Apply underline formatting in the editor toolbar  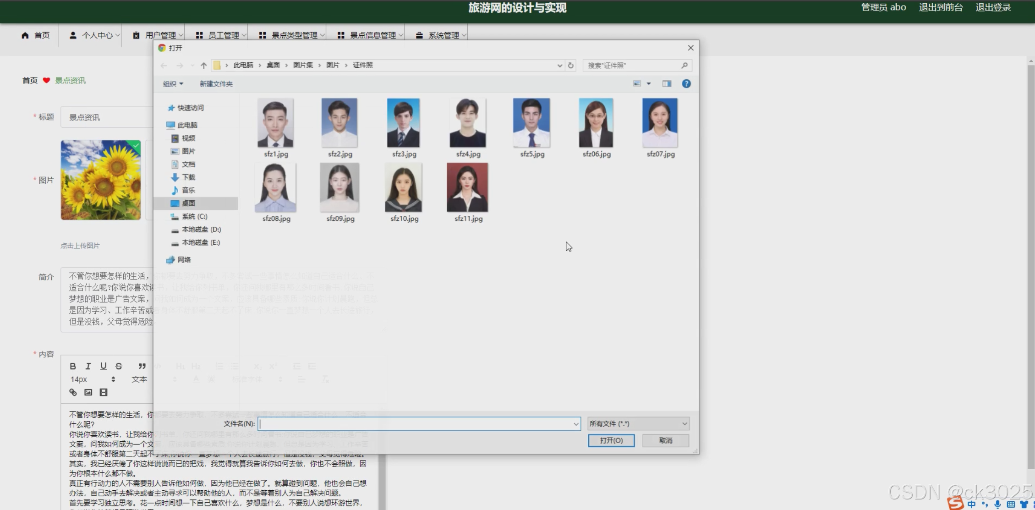pyautogui.click(x=104, y=366)
